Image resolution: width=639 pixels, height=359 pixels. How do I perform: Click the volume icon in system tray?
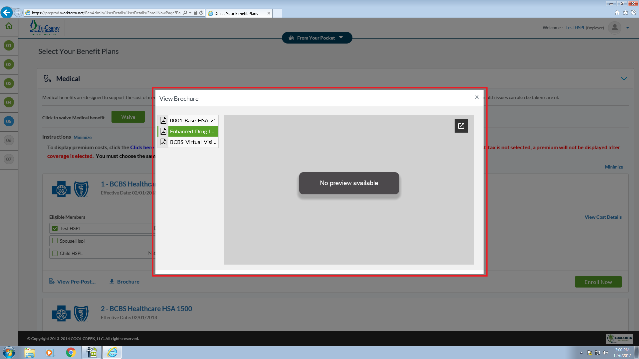(x=605, y=353)
